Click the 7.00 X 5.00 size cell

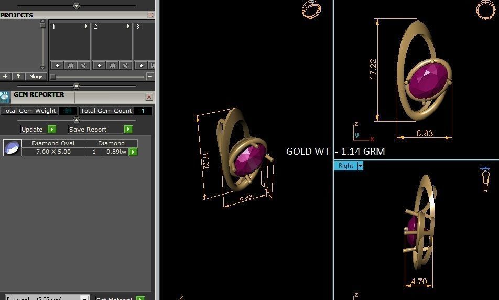point(53,152)
